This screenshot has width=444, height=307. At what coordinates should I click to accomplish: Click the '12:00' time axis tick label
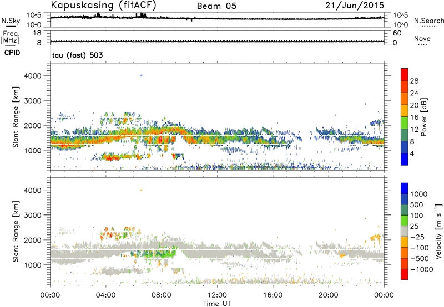pos(217,295)
